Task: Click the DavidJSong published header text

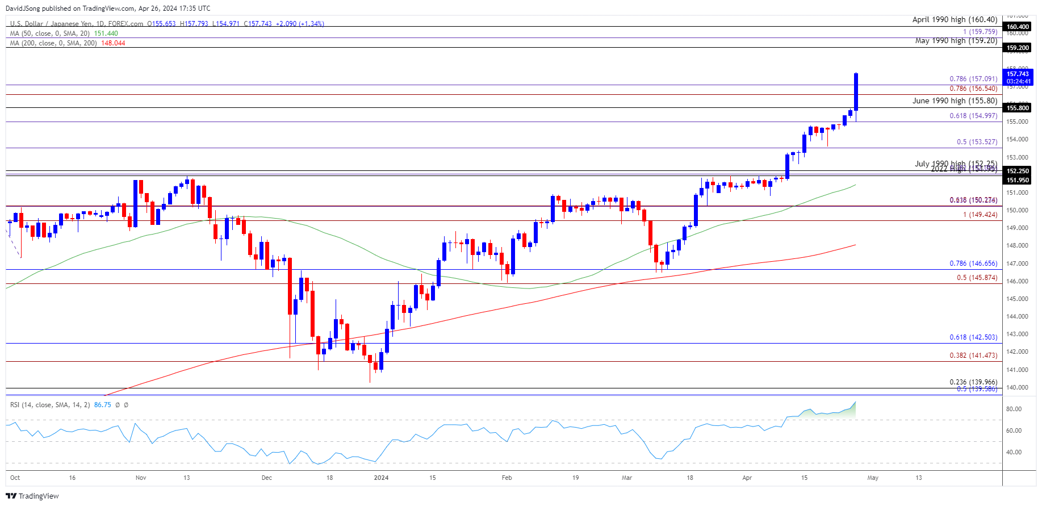Action: (x=108, y=9)
